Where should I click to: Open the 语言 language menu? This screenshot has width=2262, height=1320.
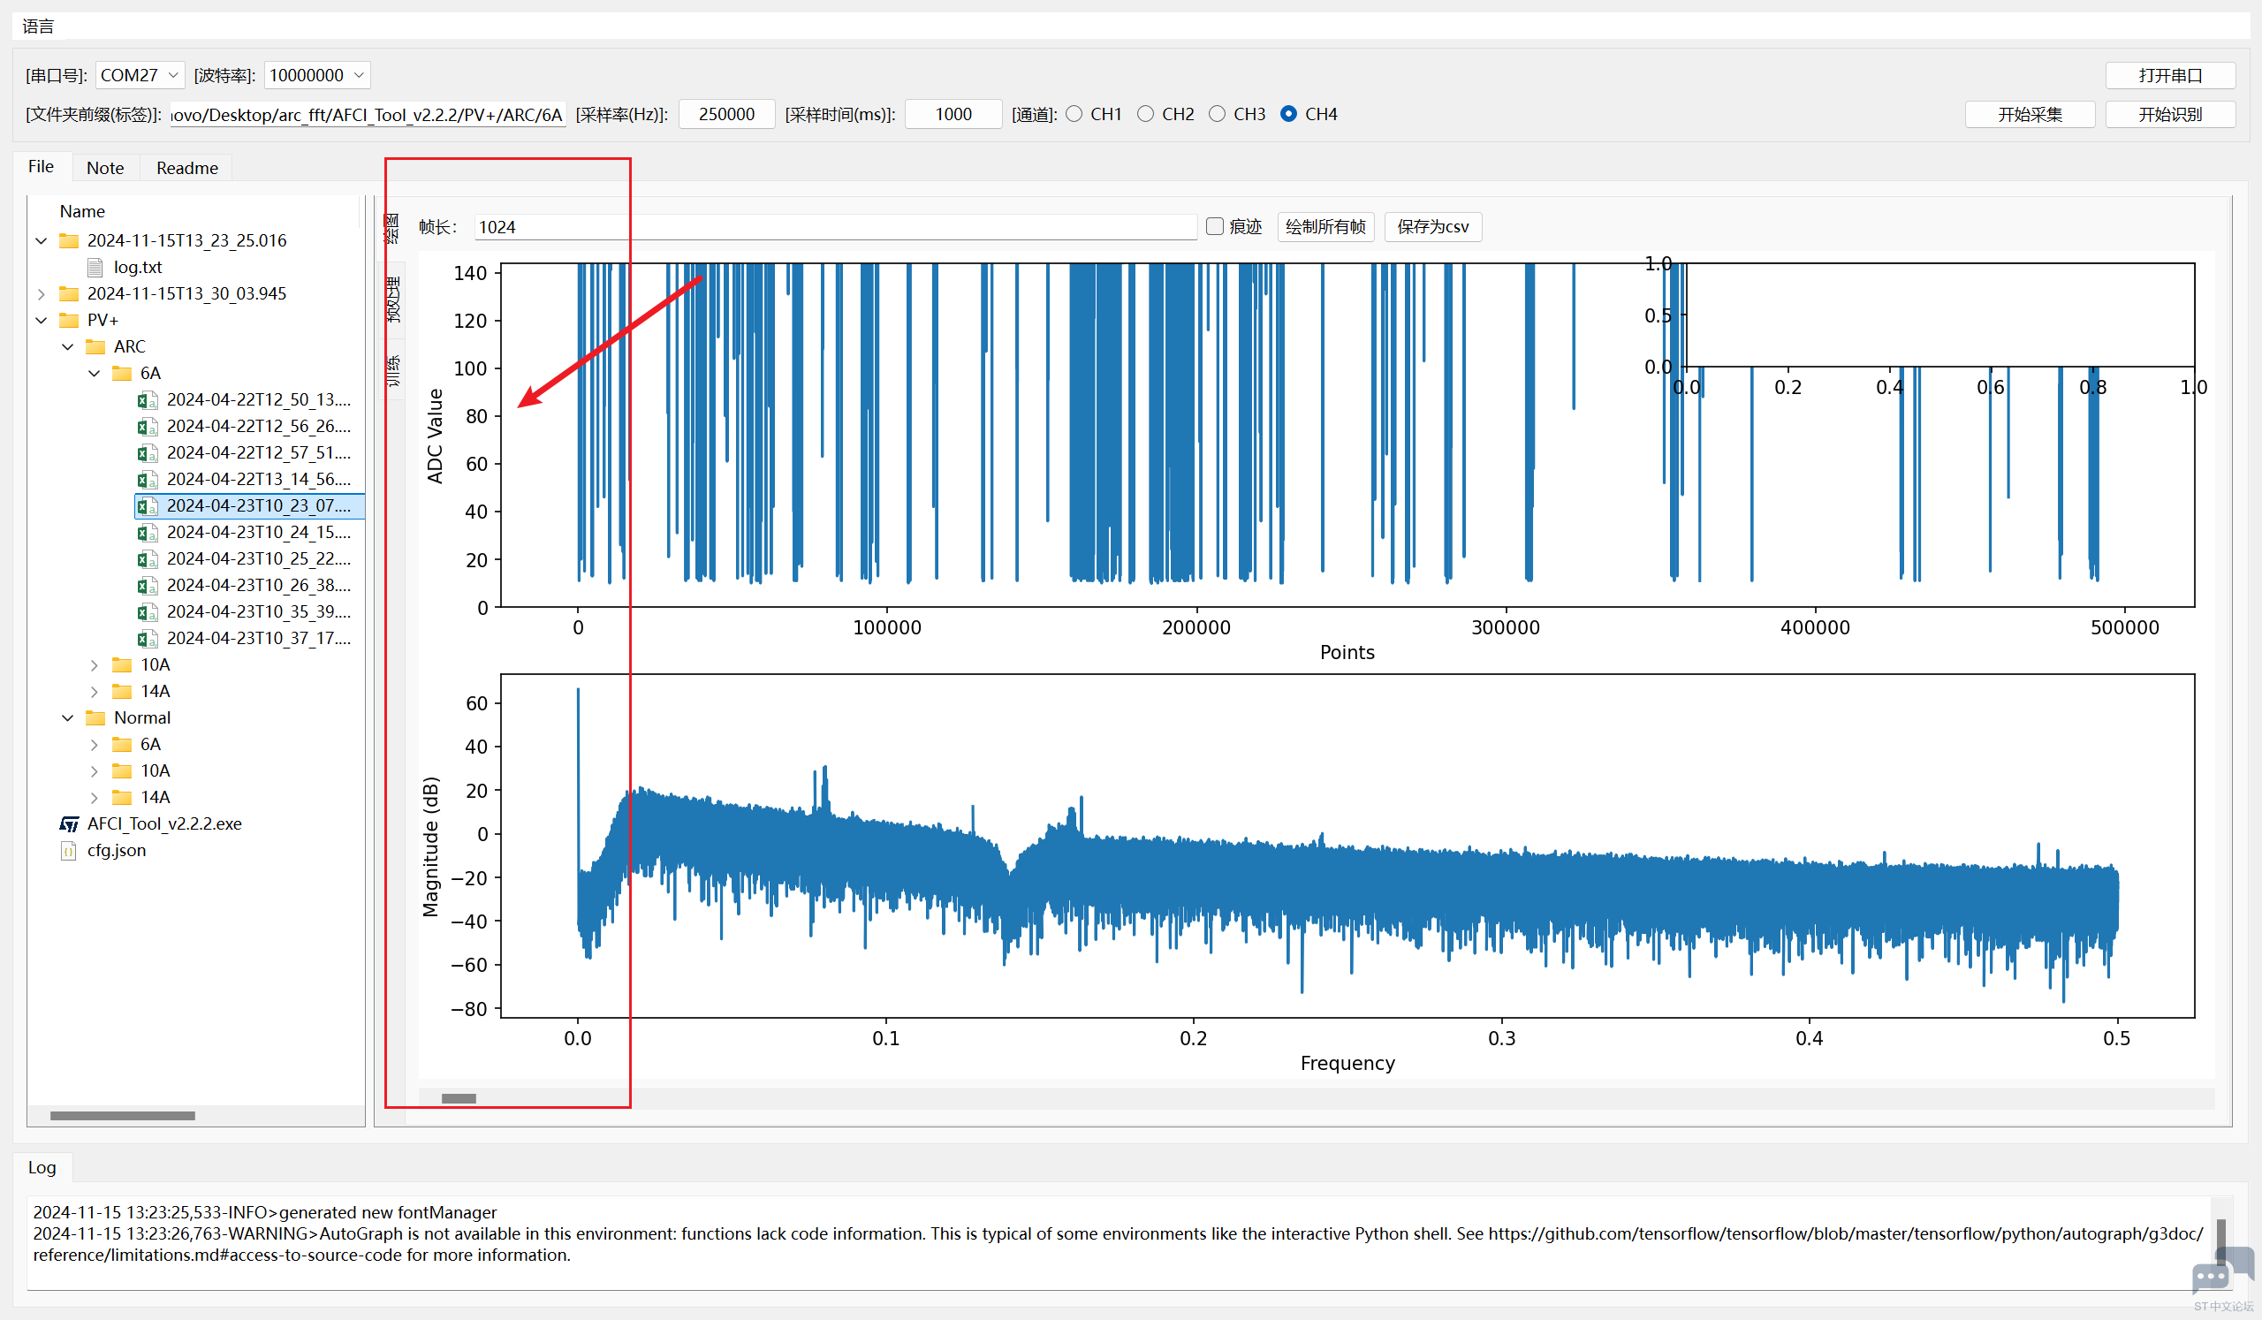38,26
